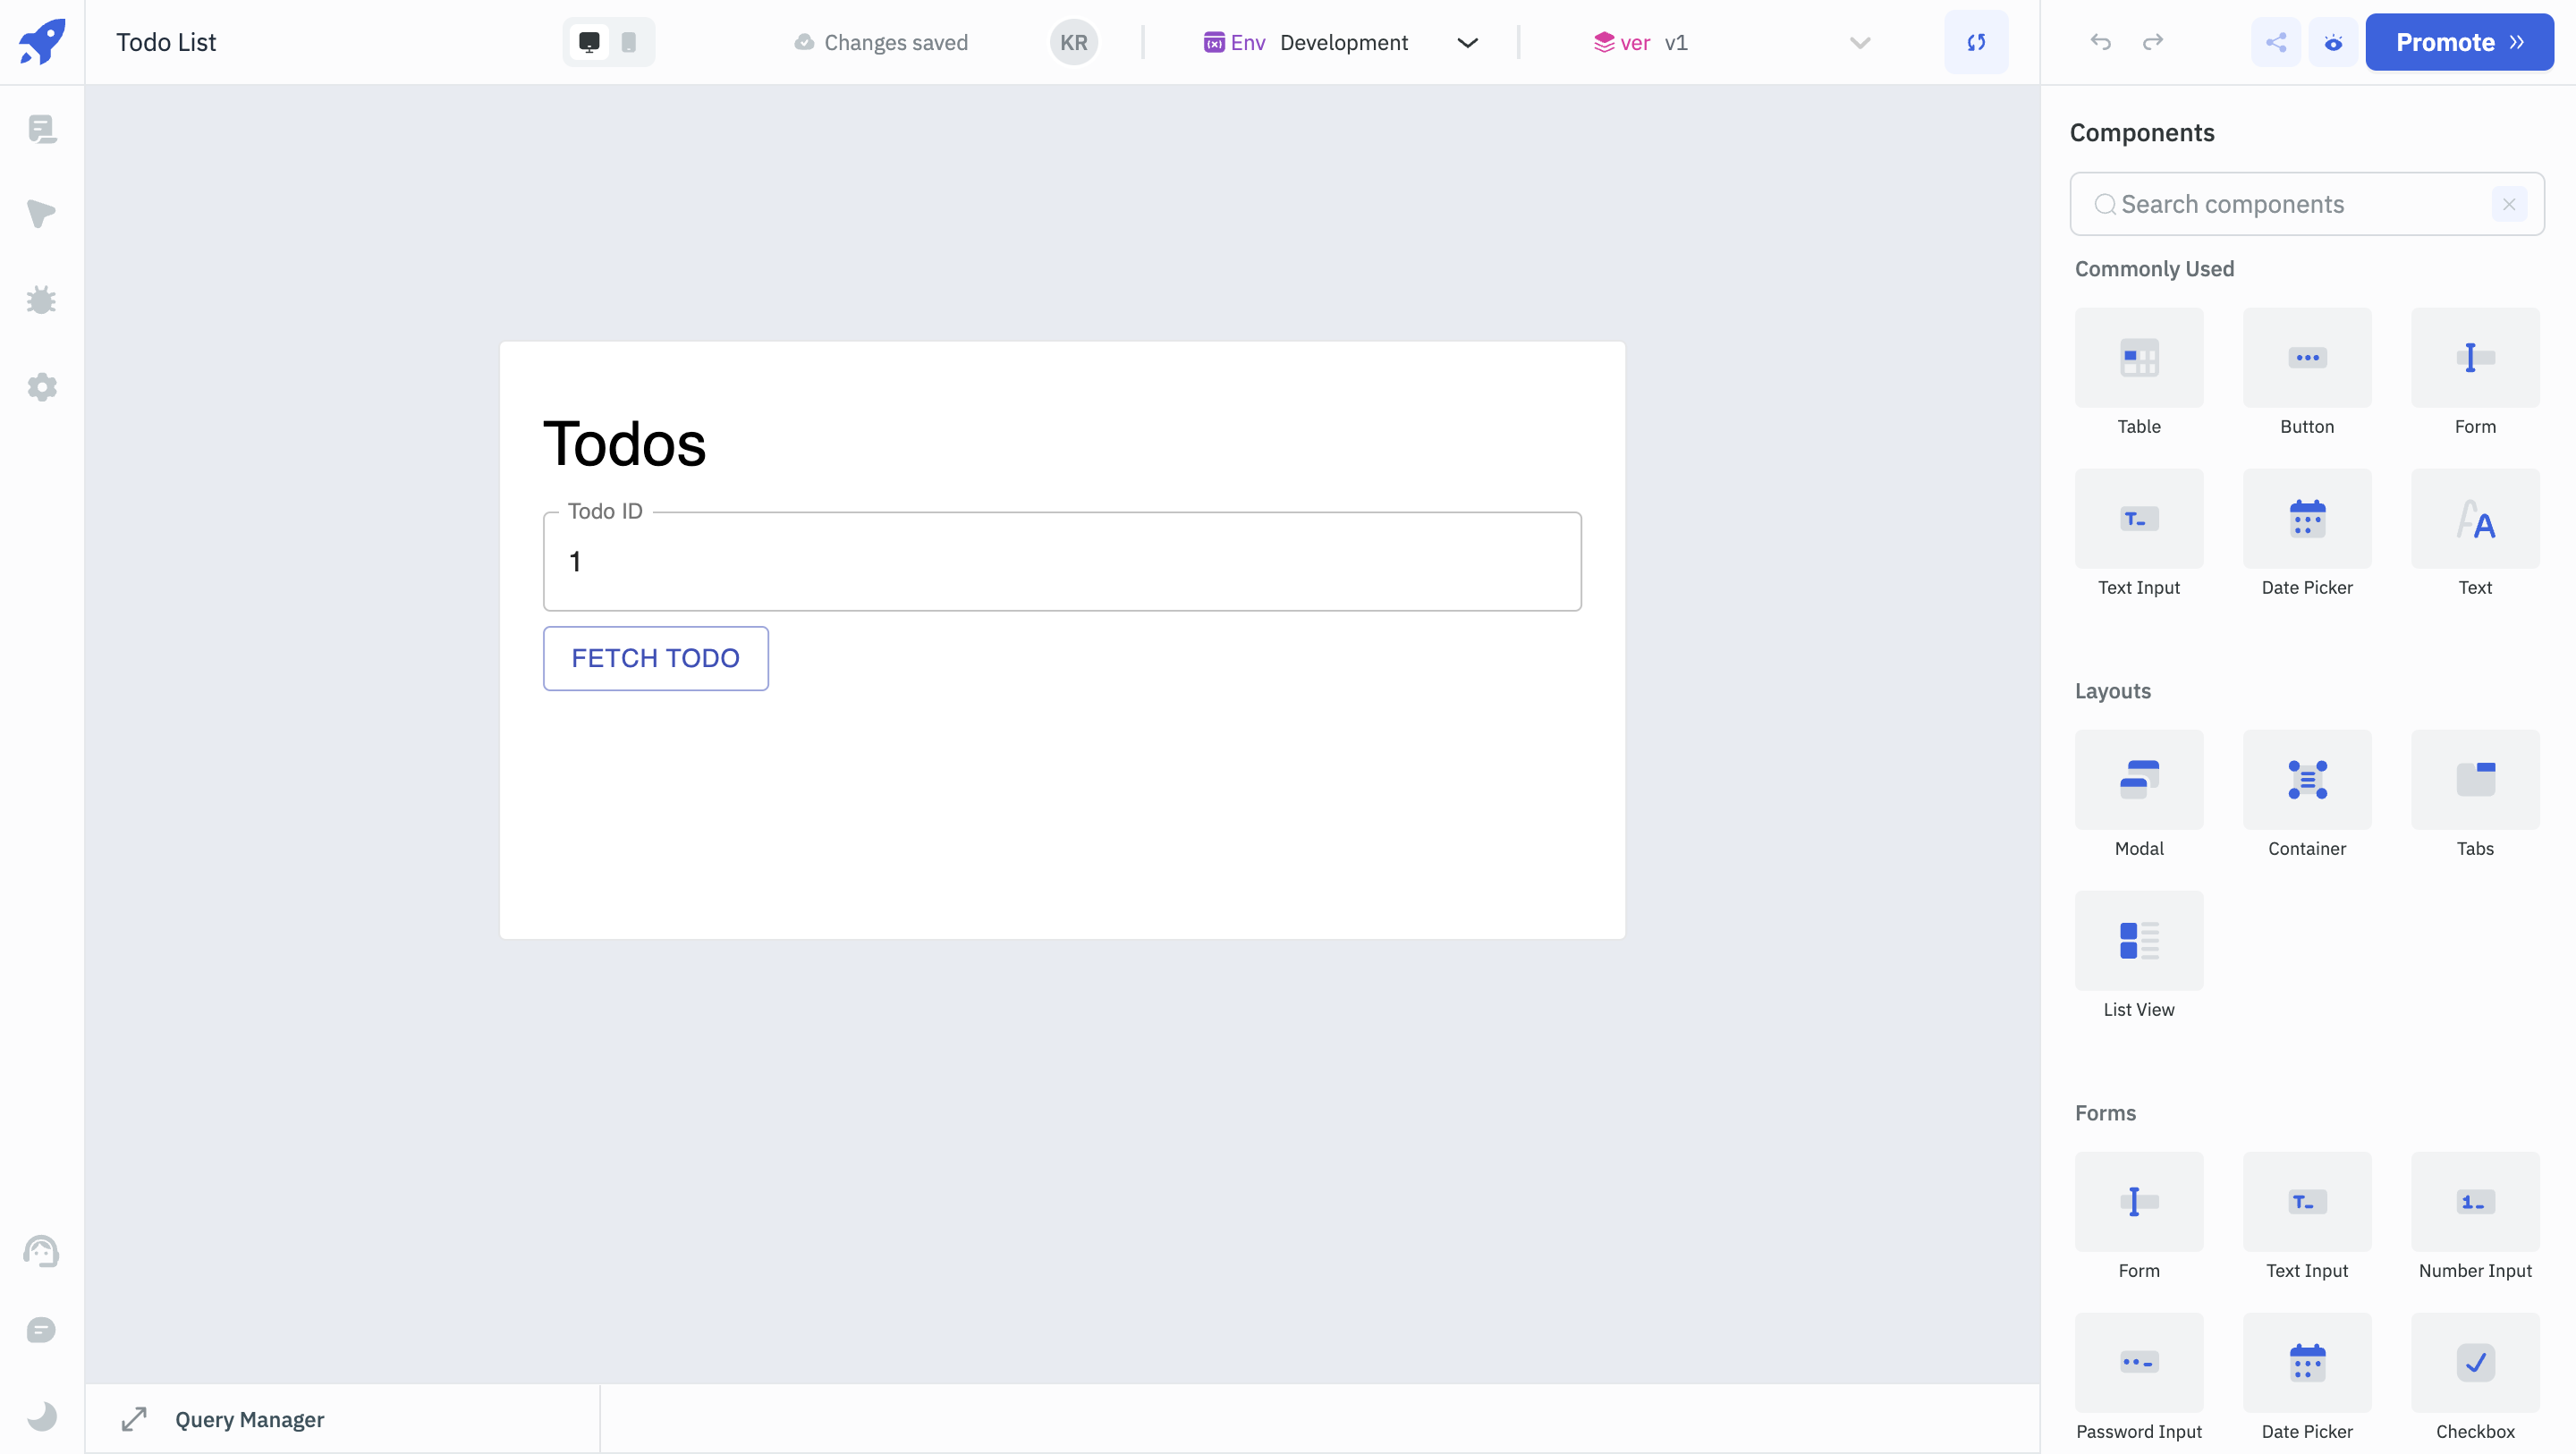The width and height of the screenshot is (2576, 1454).
Task: Click the Commonly Used section heading
Action: click(2154, 269)
